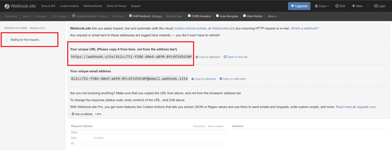The height and width of the screenshot is (150, 392).
Task: Select the unique webhook URL text field
Action: pos(131,57)
